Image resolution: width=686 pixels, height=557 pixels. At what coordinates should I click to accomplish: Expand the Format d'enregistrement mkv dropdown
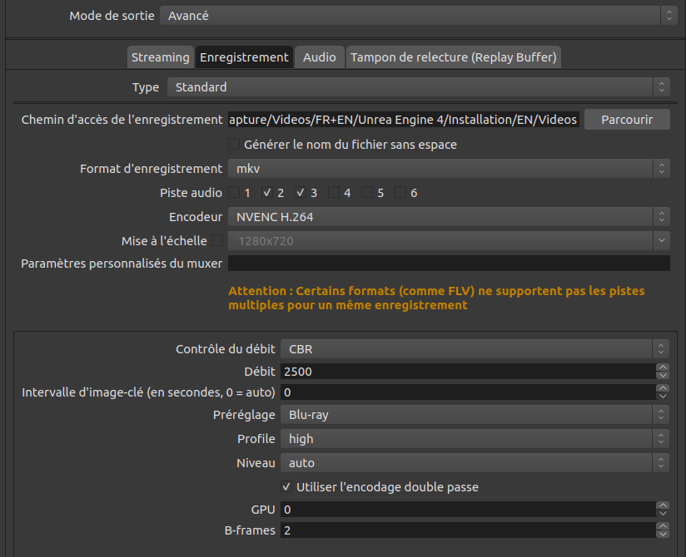pos(449,169)
